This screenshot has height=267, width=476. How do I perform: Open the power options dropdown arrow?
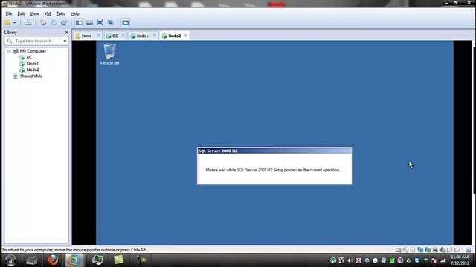tap(14, 23)
